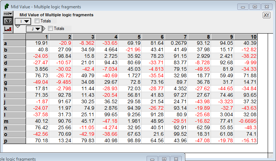Click the title Mid Value of Multiple logic fragments
The height and width of the screenshot is (161, 276).
coord(56,15)
